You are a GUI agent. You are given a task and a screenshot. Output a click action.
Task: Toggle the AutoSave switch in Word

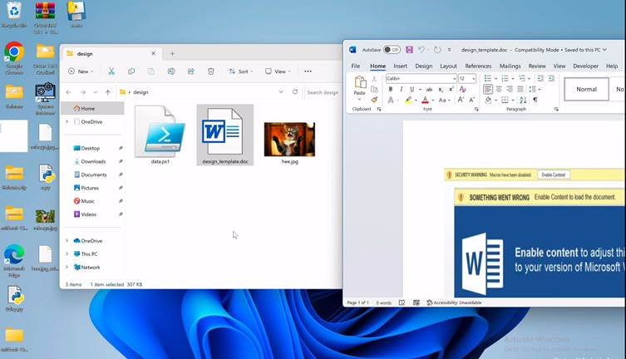pyautogui.click(x=392, y=50)
